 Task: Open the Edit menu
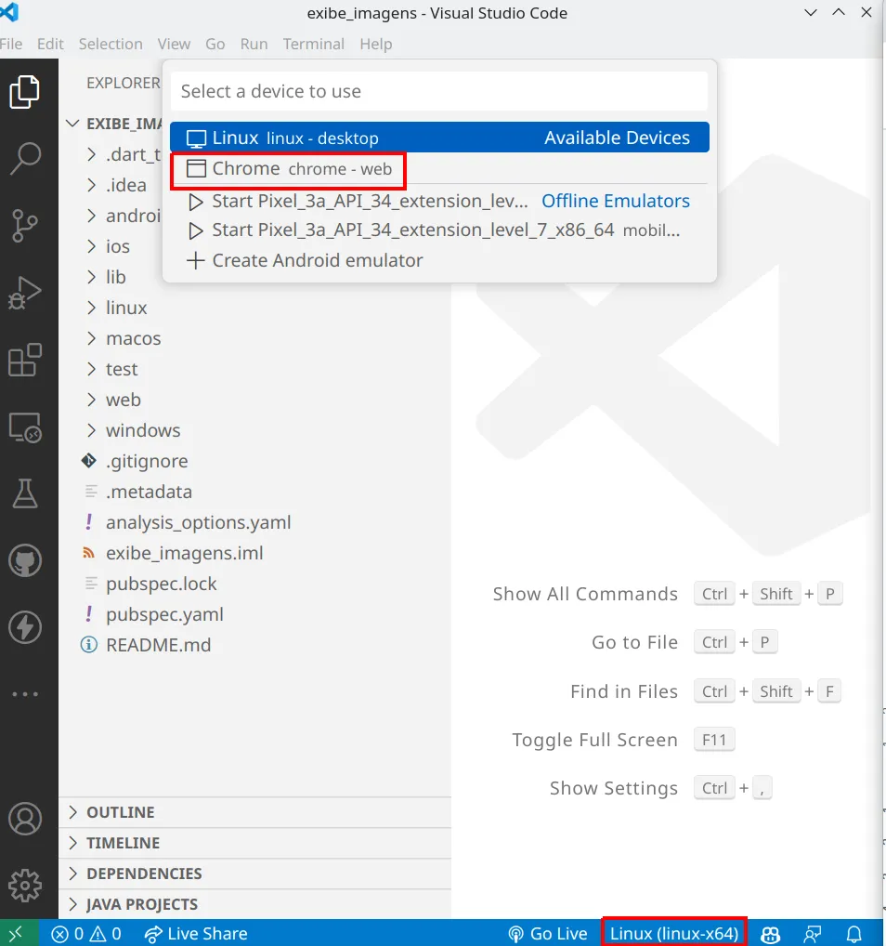50,44
